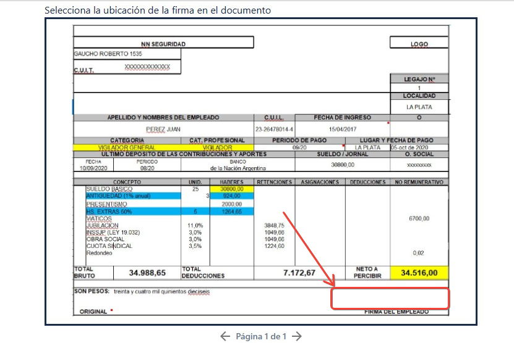Image resolution: width=514 pixels, height=343 pixels.
Task: Click the 'Página 1 de 1' indicator
Action: (x=261, y=336)
